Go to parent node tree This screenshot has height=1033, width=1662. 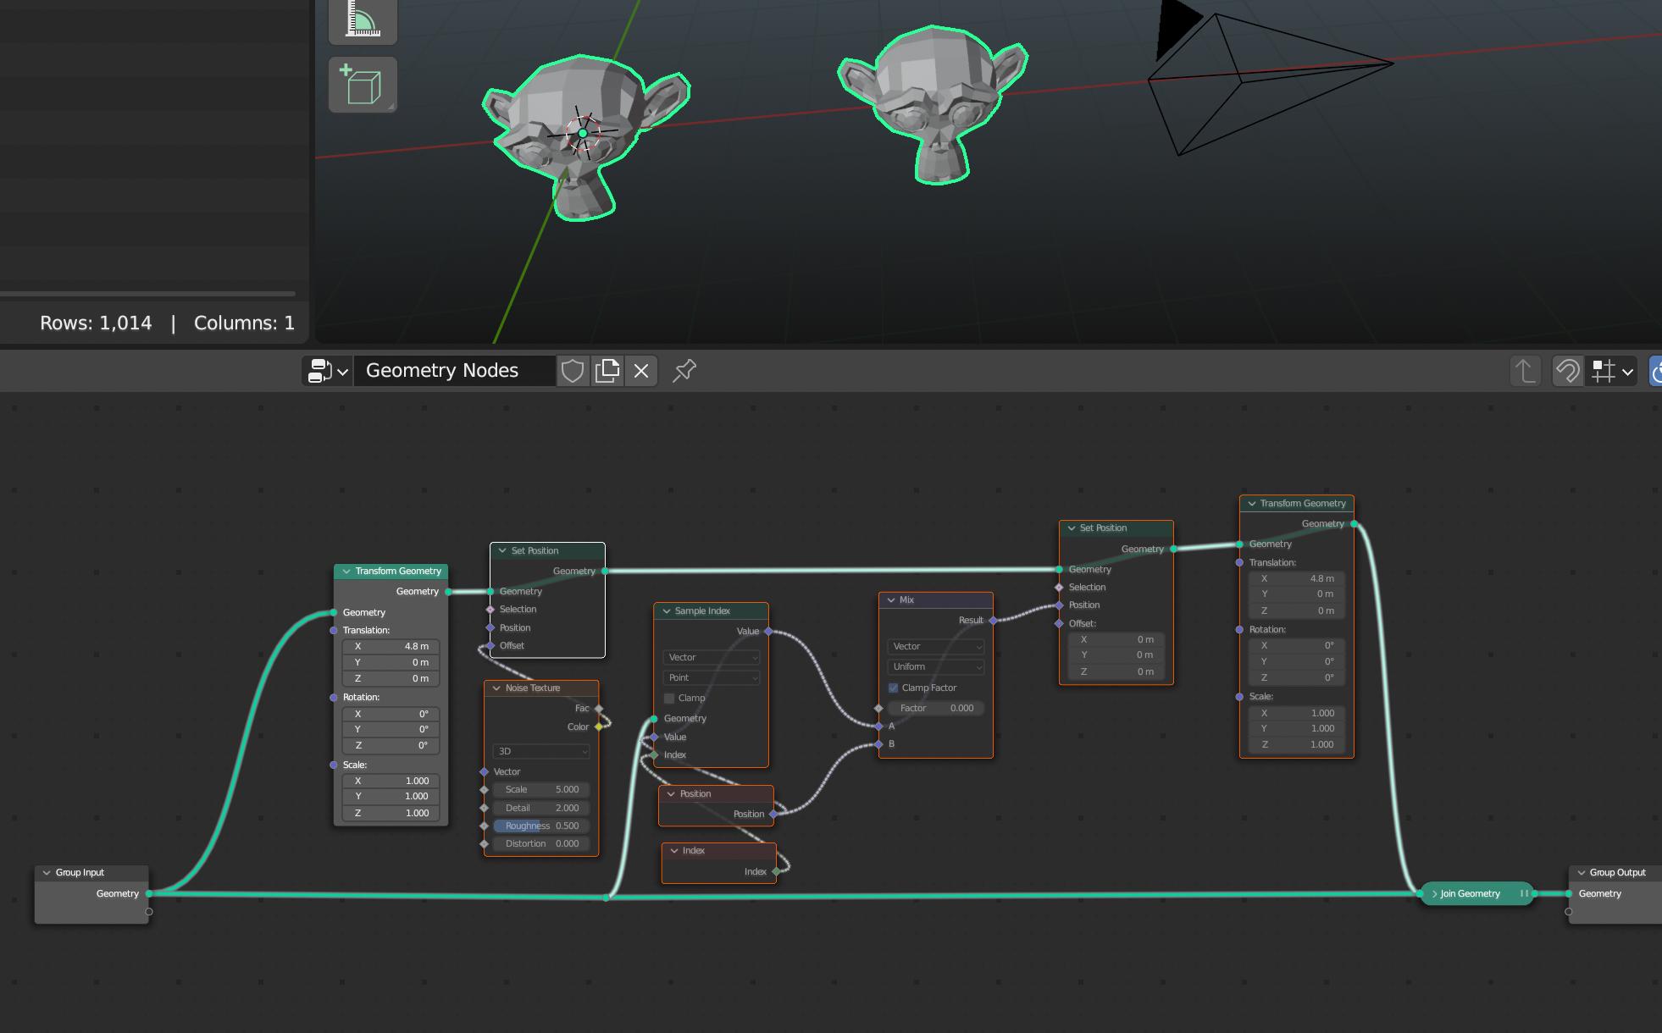[1526, 371]
